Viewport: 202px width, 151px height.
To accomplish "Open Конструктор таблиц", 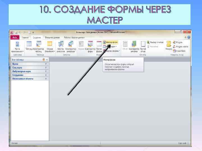I will coord(38,47).
